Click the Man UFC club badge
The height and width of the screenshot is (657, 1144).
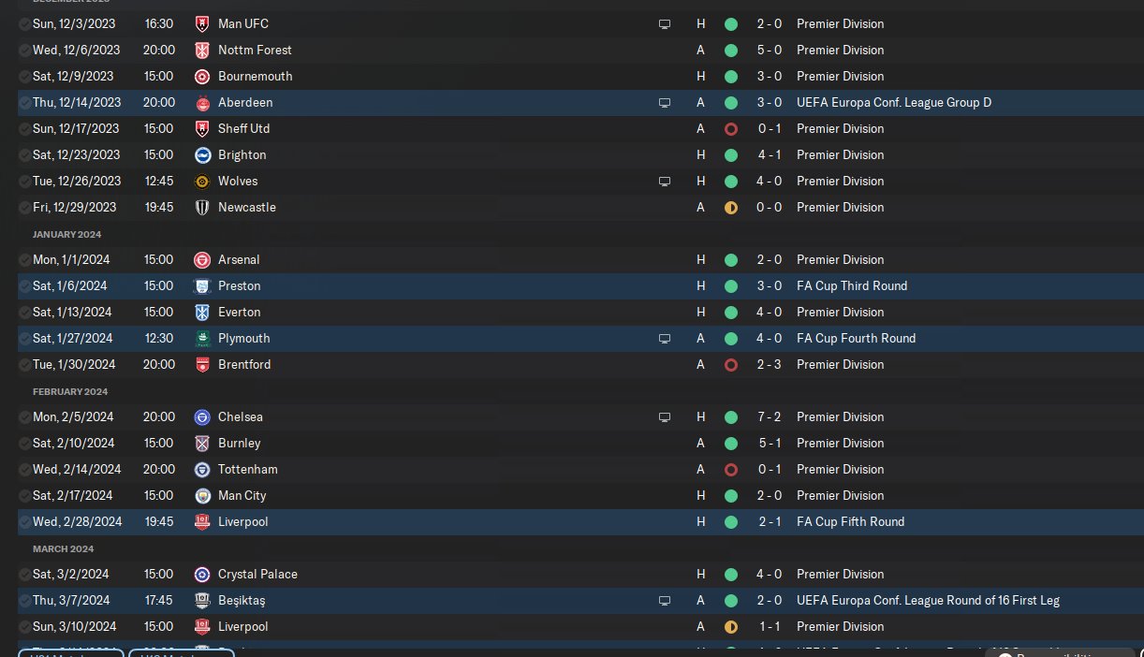(x=202, y=23)
